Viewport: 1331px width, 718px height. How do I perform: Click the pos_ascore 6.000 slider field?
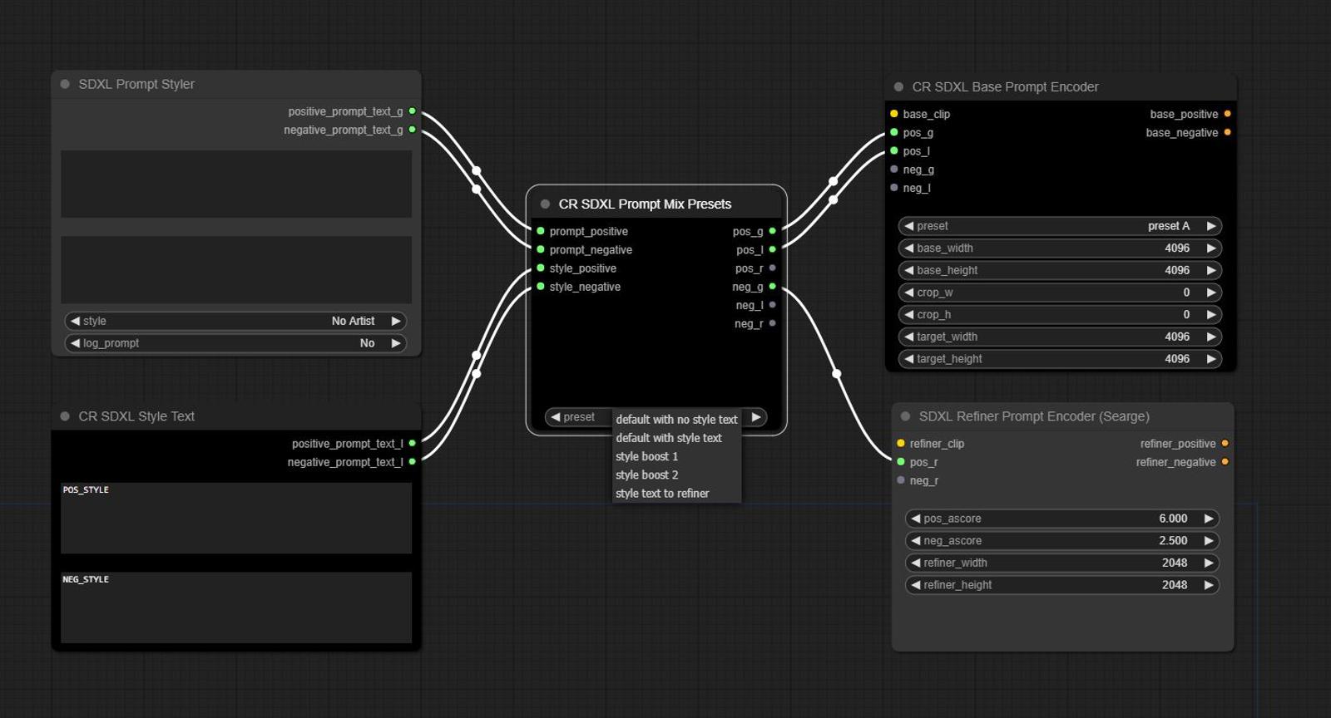1062,519
